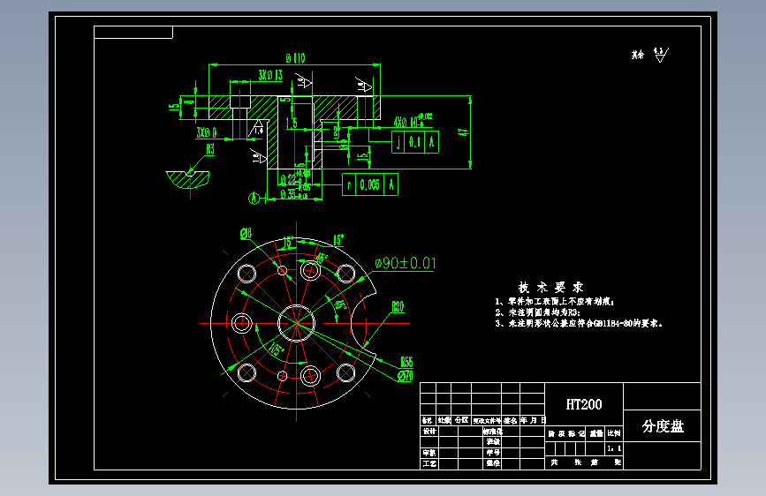Click the 15 flange thickness dimension at left
Screen dimensions: 766x496
(174, 107)
